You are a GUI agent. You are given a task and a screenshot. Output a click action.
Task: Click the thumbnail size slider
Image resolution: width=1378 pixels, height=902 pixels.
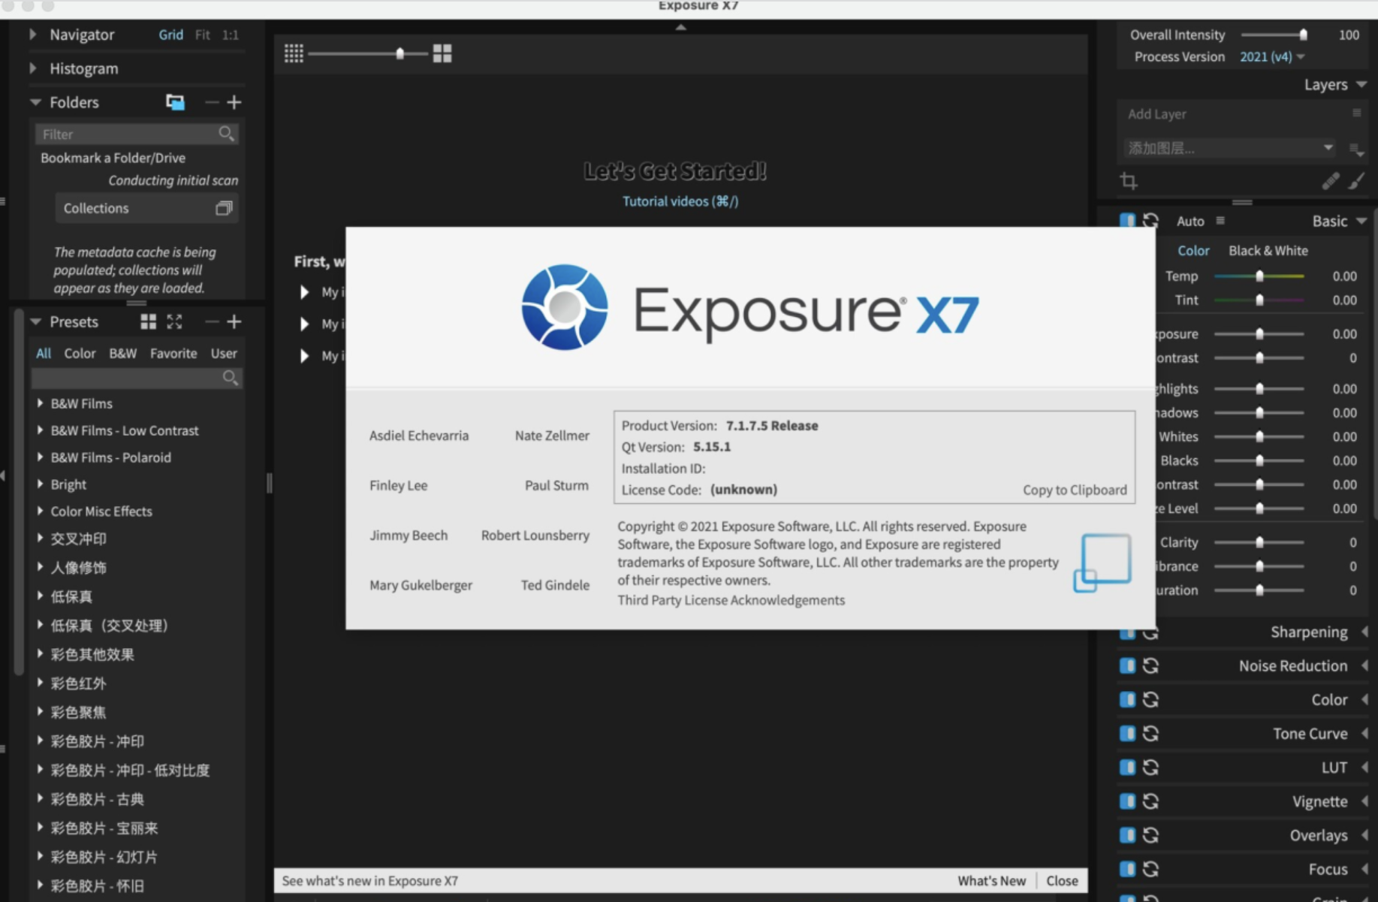click(368, 53)
